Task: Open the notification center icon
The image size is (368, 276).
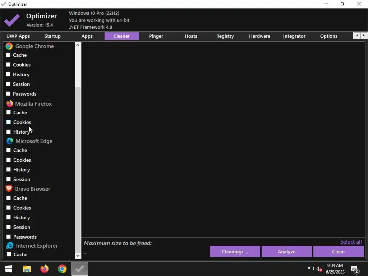Action: (x=355, y=269)
